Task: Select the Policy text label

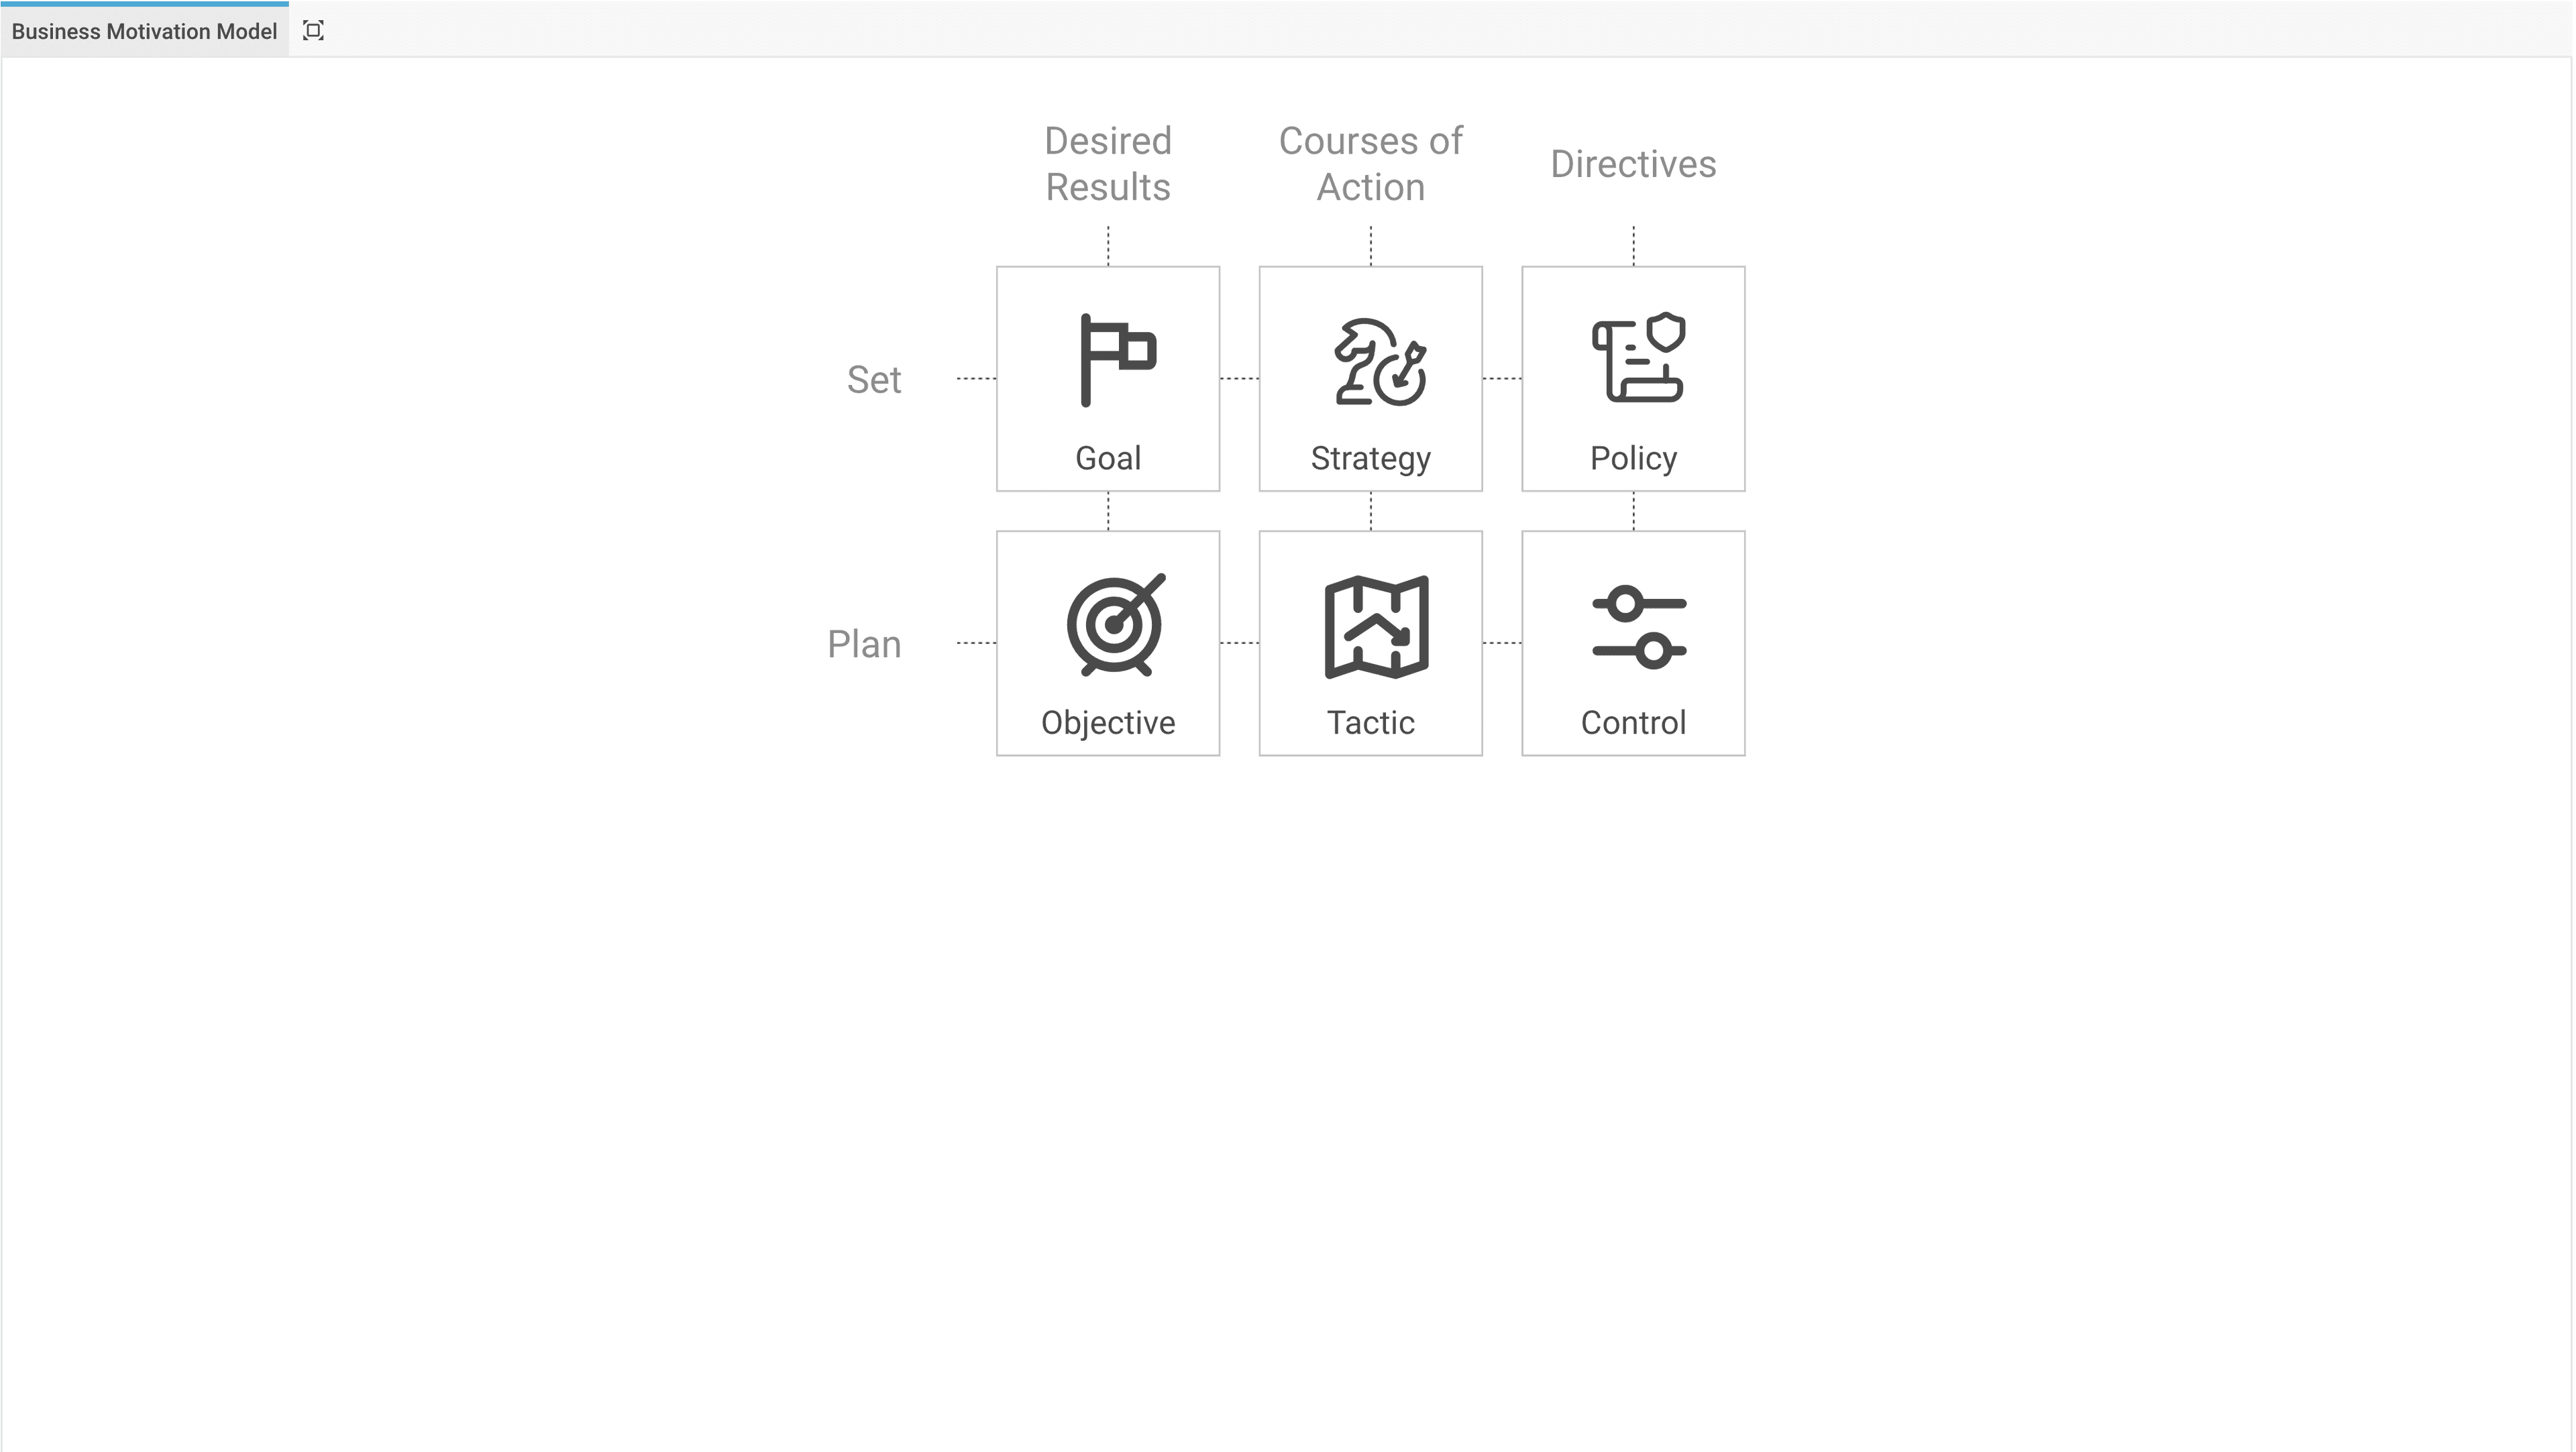Action: click(1633, 459)
